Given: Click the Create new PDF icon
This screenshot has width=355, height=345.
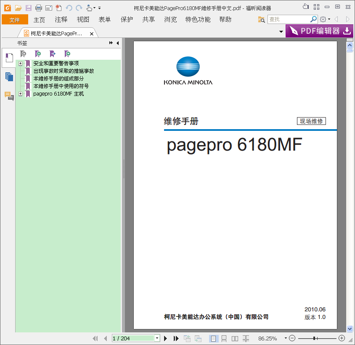Looking at the screenshot, I should [58, 8].
